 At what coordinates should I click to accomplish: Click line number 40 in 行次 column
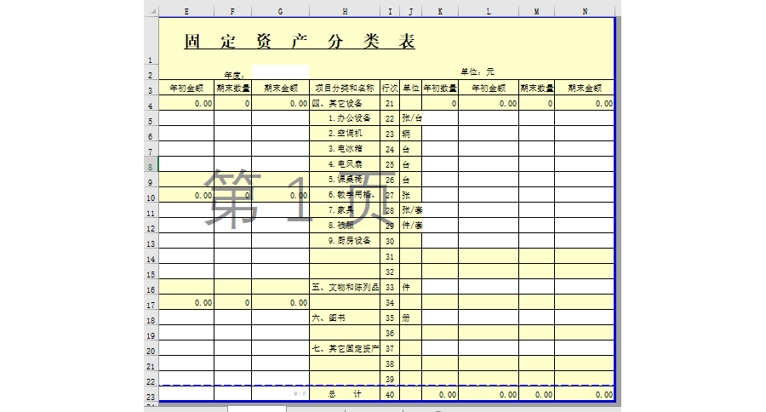tap(390, 394)
